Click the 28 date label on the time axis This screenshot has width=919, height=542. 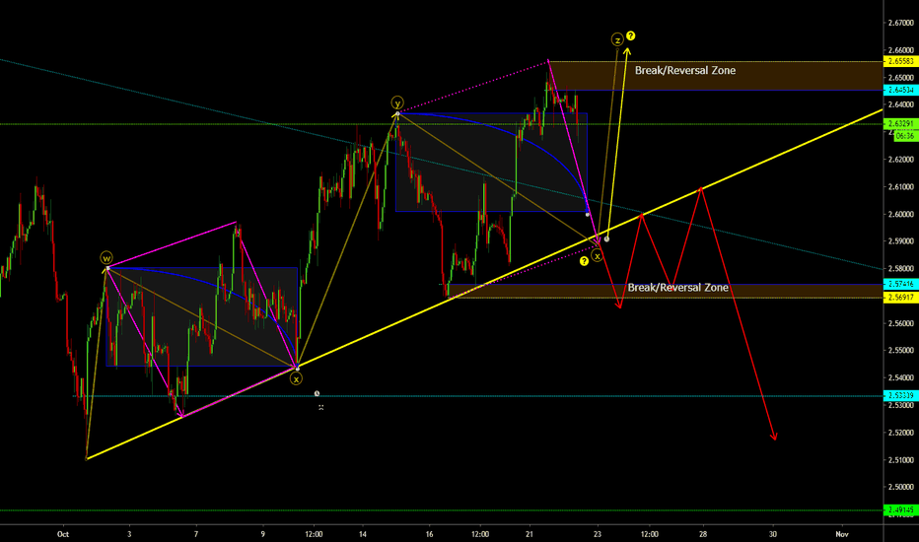(x=703, y=534)
